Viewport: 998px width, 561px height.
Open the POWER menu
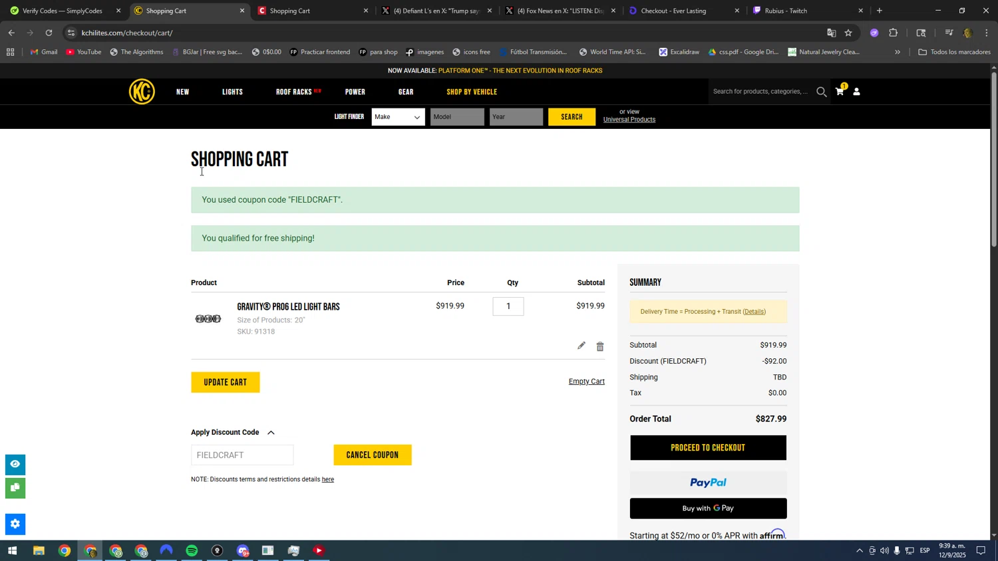click(x=355, y=92)
